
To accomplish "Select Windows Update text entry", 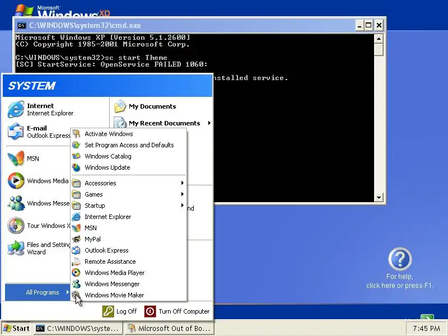I will point(108,167).
